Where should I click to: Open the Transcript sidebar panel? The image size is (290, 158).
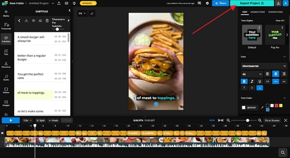point(6,26)
